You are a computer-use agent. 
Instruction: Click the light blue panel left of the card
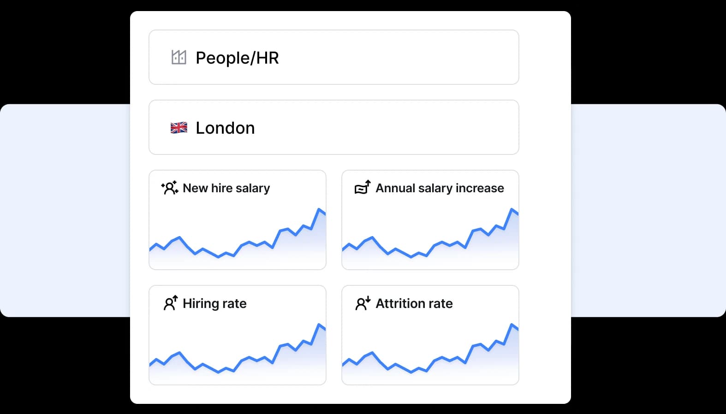(65, 210)
